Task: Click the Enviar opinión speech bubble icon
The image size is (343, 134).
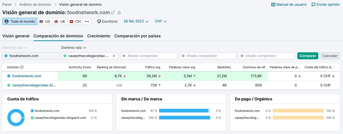Action: click(x=314, y=4)
